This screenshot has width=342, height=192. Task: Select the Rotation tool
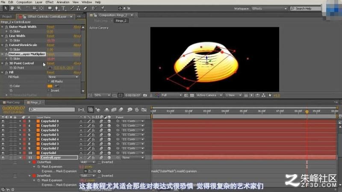28,8
